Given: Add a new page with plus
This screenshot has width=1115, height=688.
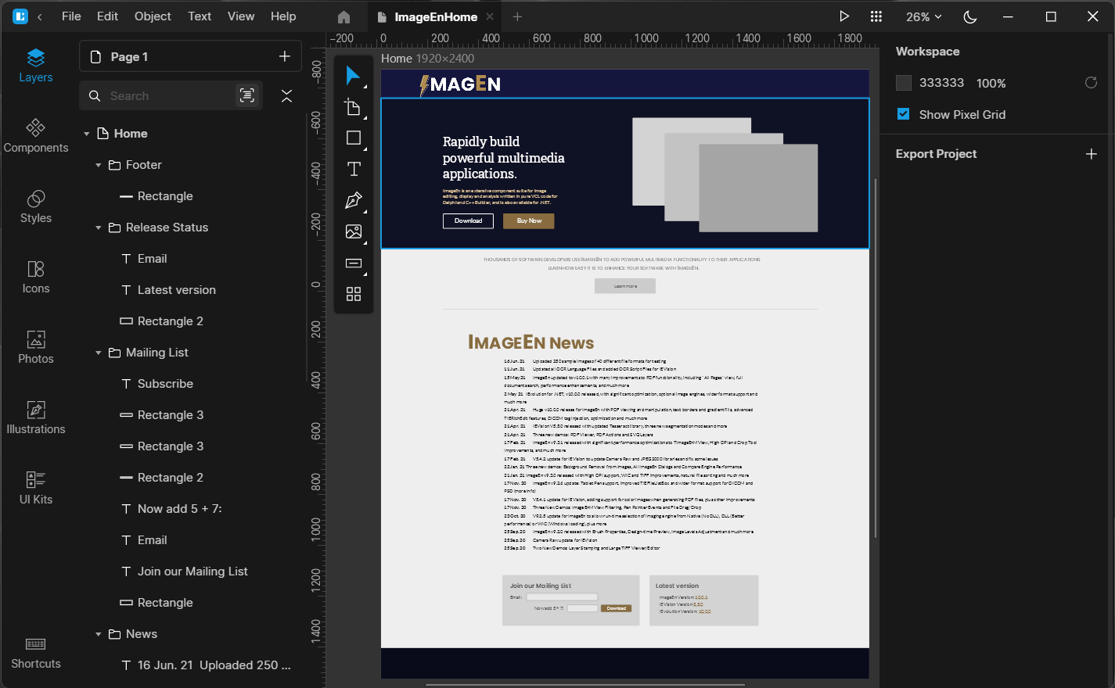Looking at the screenshot, I should pyautogui.click(x=285, y=56).
